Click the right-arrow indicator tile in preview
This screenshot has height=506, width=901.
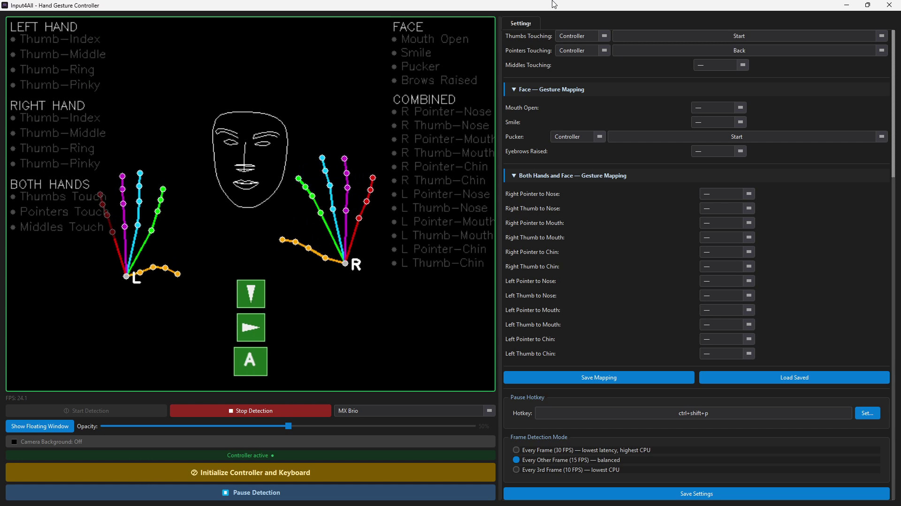[x=251, y=327]
